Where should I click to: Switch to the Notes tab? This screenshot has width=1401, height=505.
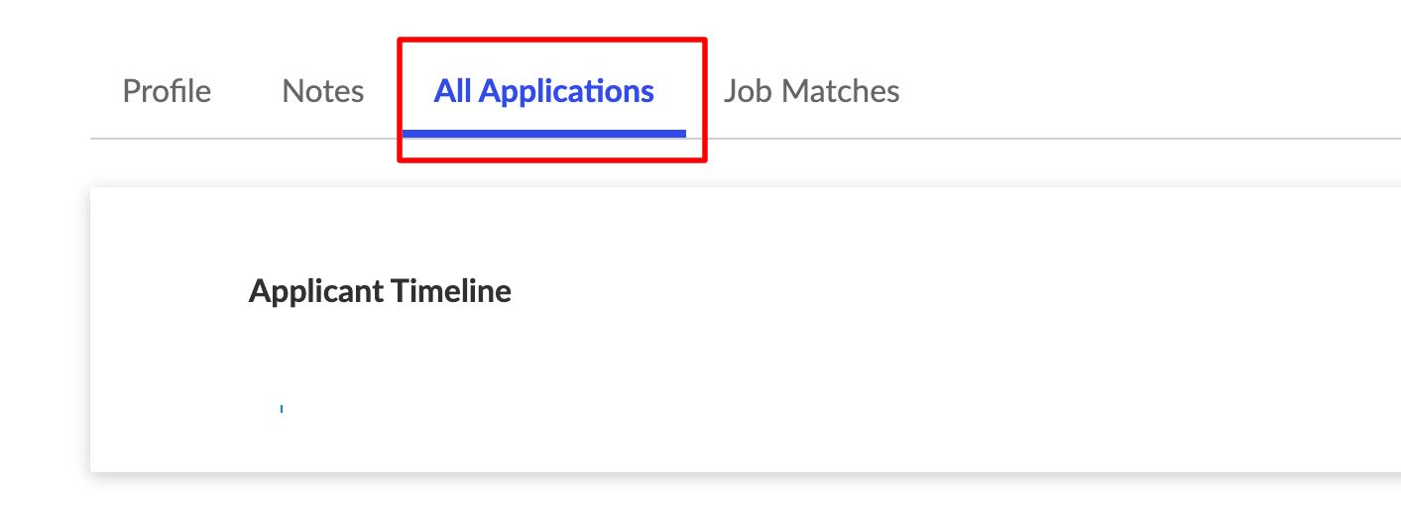pos(323,91)
